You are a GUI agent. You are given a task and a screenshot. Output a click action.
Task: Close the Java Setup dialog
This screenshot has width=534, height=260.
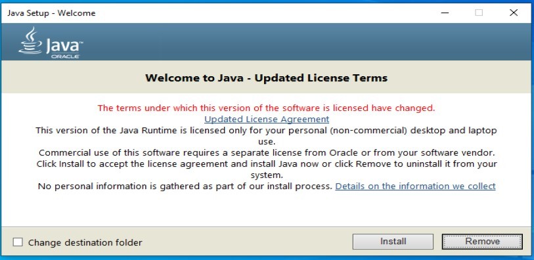[x=514, y=13]
